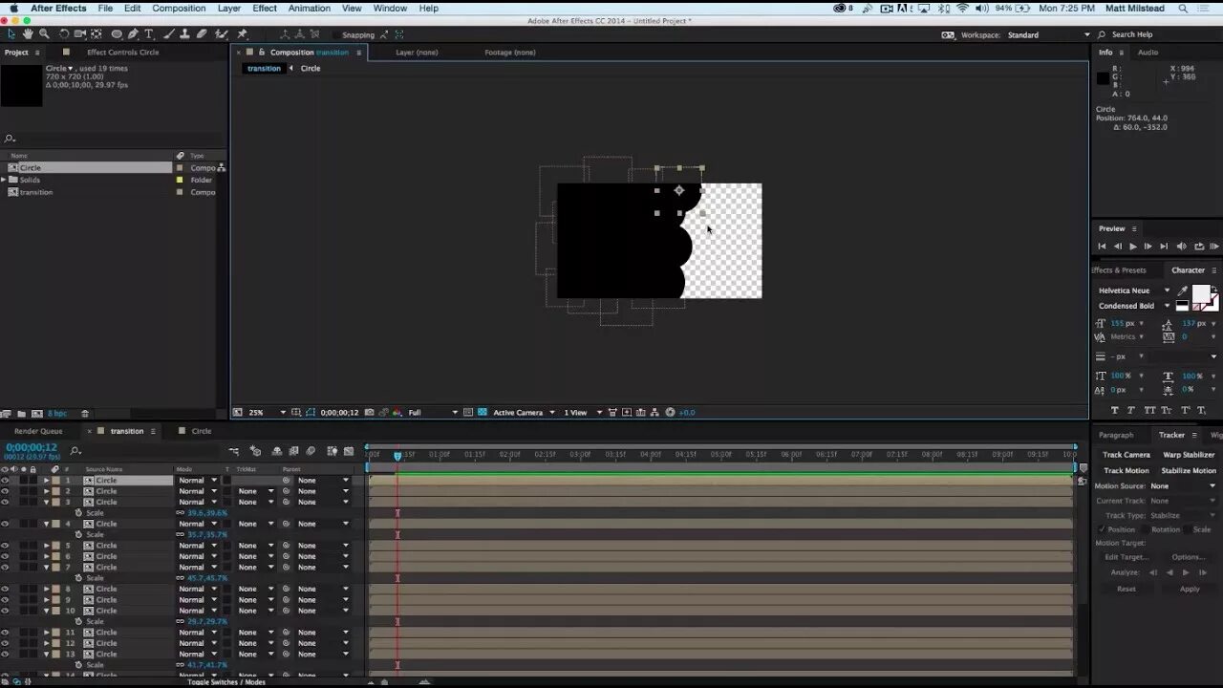Viewport: 1223px width, 688px height.
Task: Expand layer 8 Circle properties
Action: coord(46,589)
